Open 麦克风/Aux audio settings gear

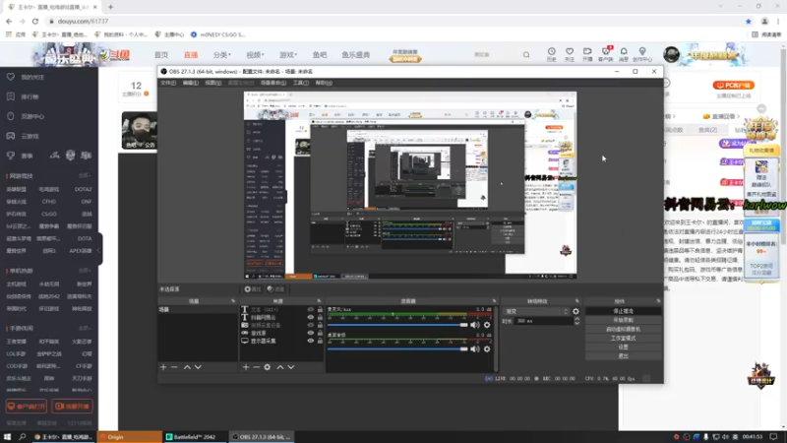click(x=487, y=325)
